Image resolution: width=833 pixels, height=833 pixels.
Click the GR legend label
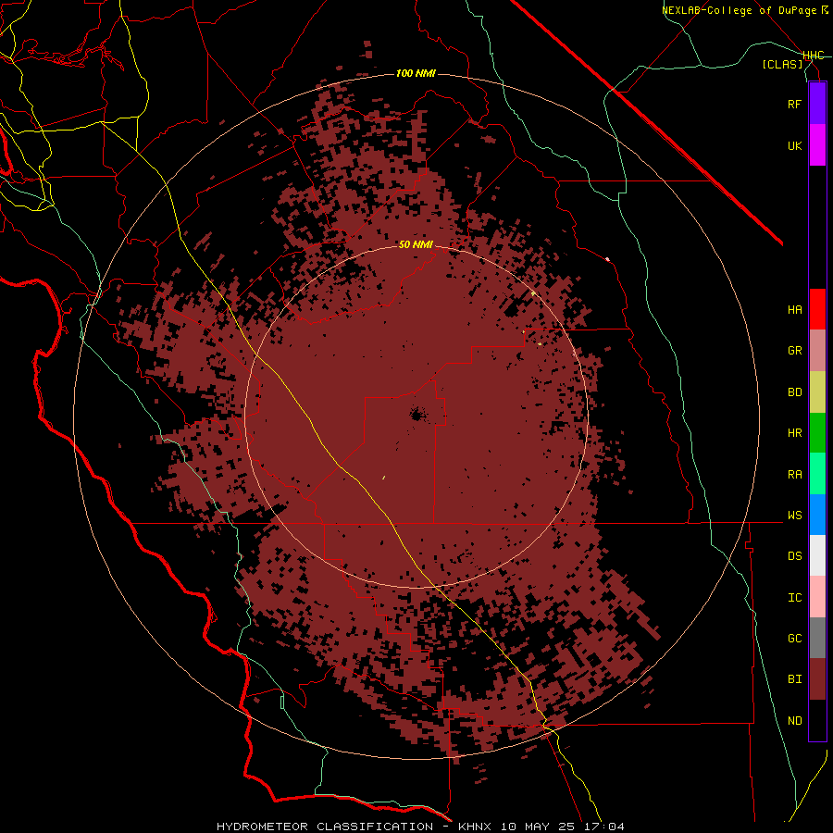click(x=794, y=351)
